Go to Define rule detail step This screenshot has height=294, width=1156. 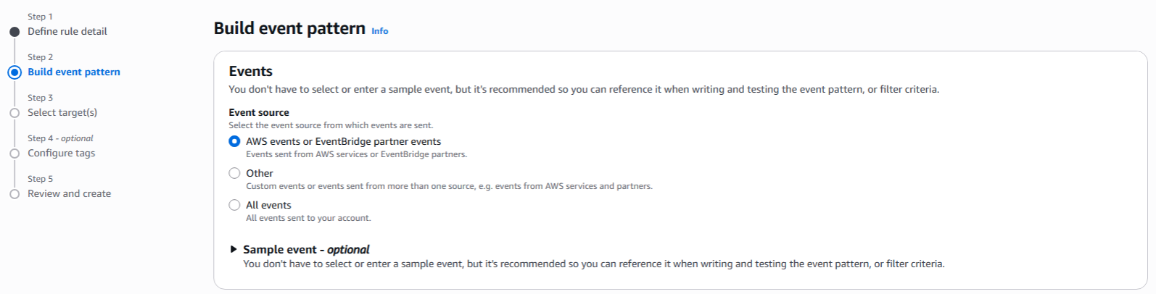tap(67, 32)
